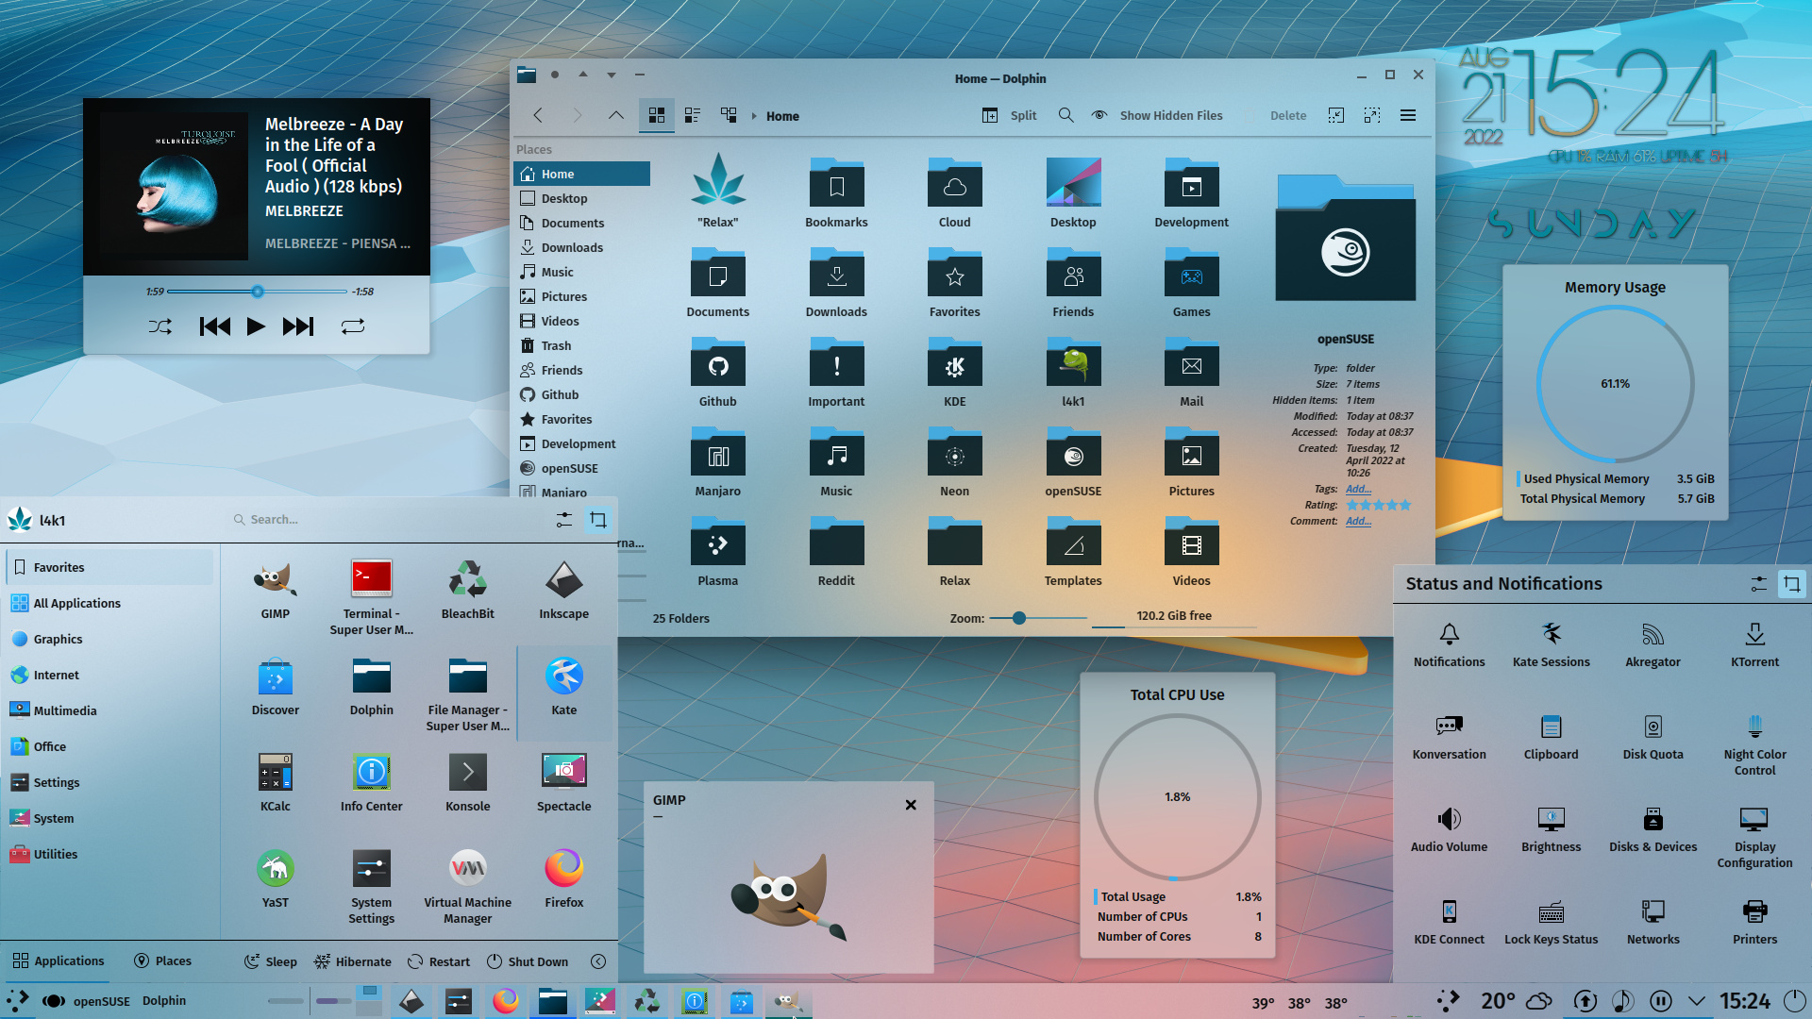Image resolution: width=1812 pixels, height=1019 pixels.
Task: Click Add comment link in info panel
Action: [x=1358, y=521]
